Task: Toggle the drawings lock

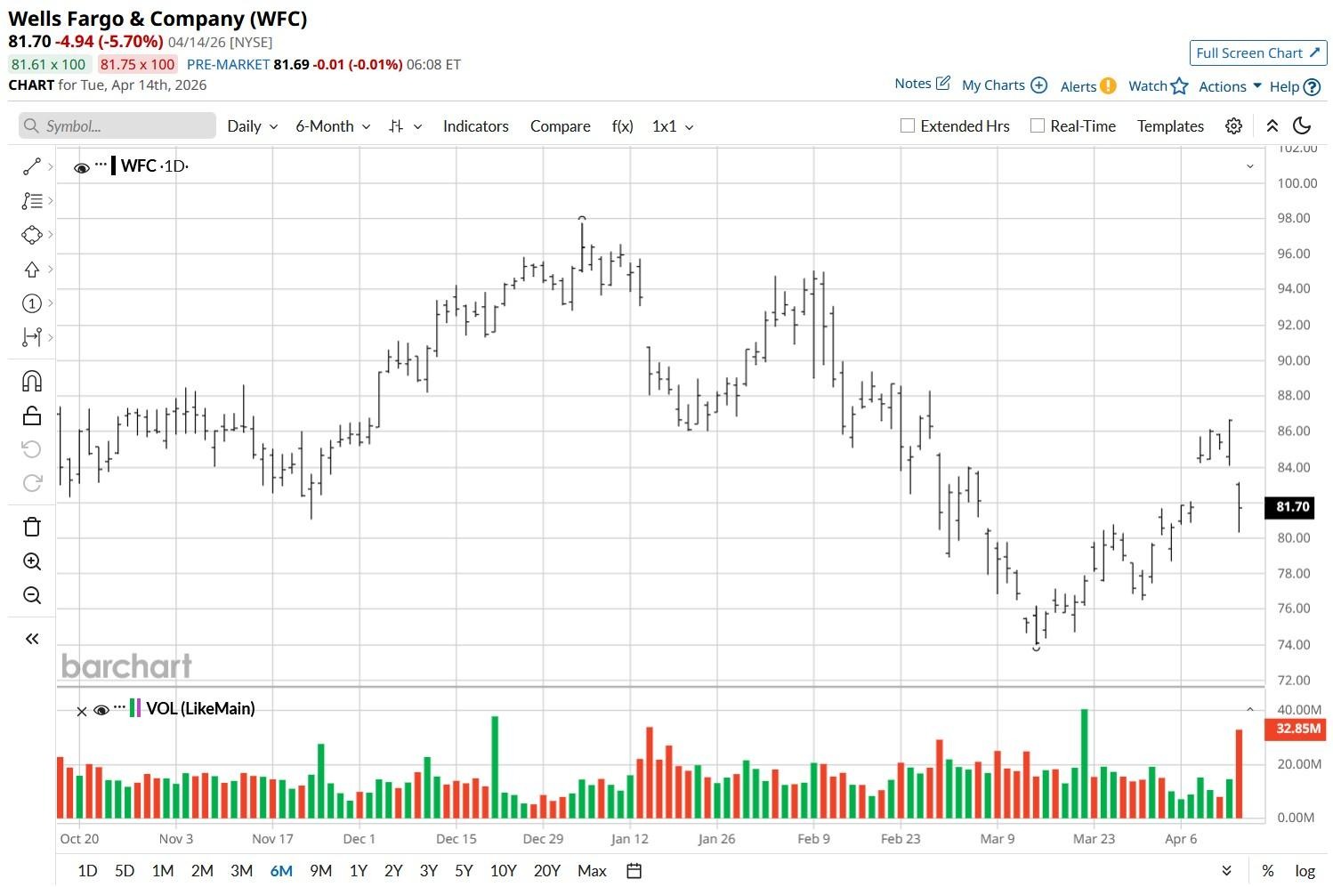Action: [x=32, y=415]
